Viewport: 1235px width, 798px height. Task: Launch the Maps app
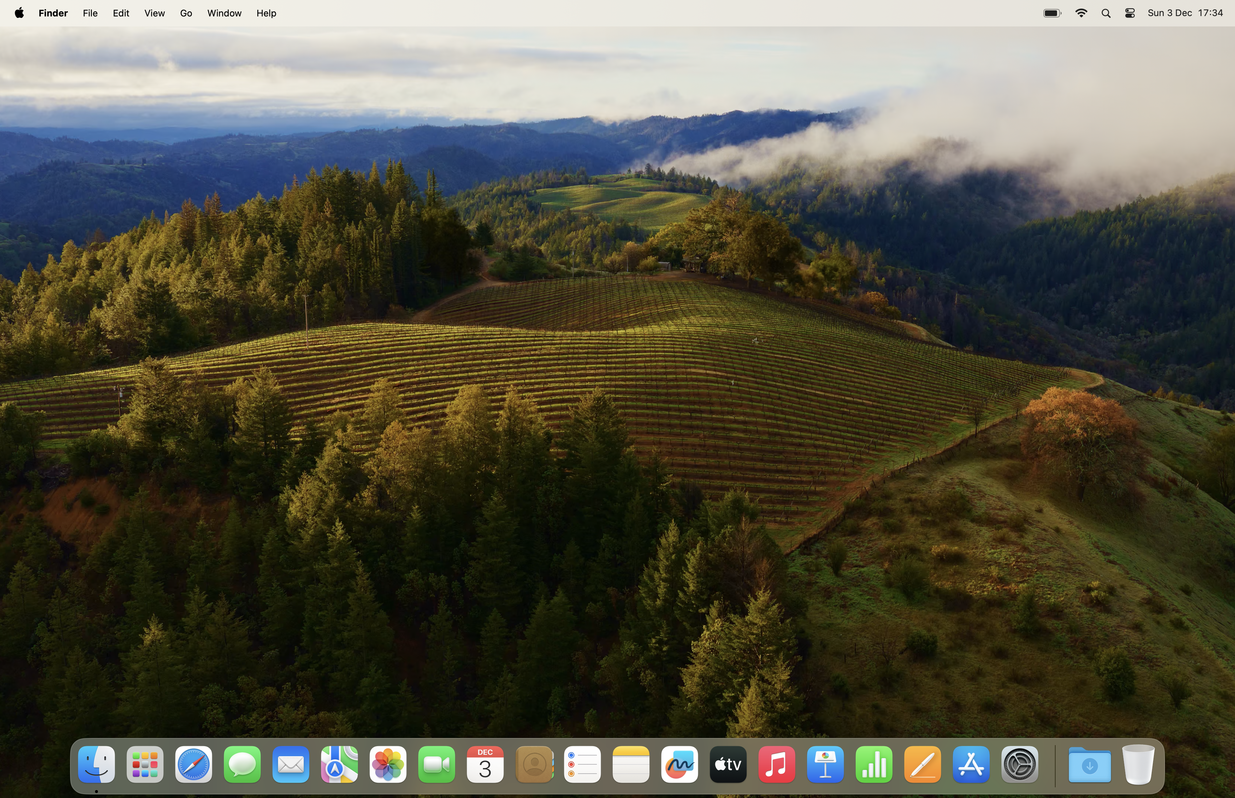[339, 765]
